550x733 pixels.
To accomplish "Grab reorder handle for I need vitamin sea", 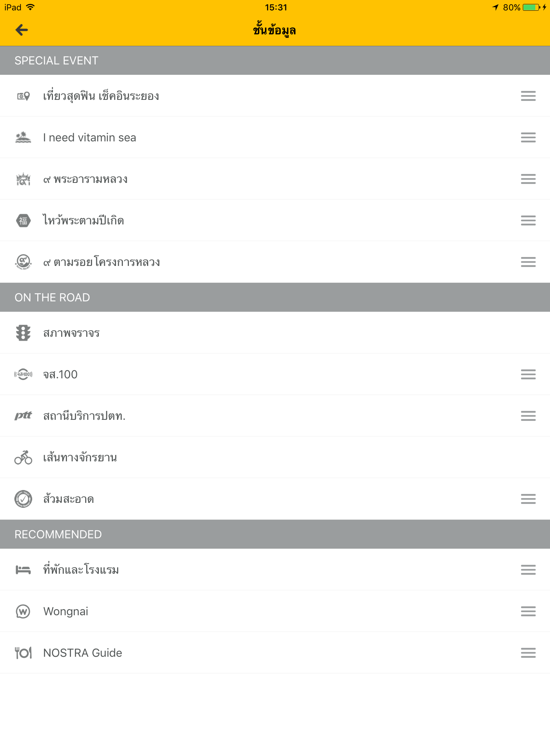I will pyautogui.click(x=528, y=137).
